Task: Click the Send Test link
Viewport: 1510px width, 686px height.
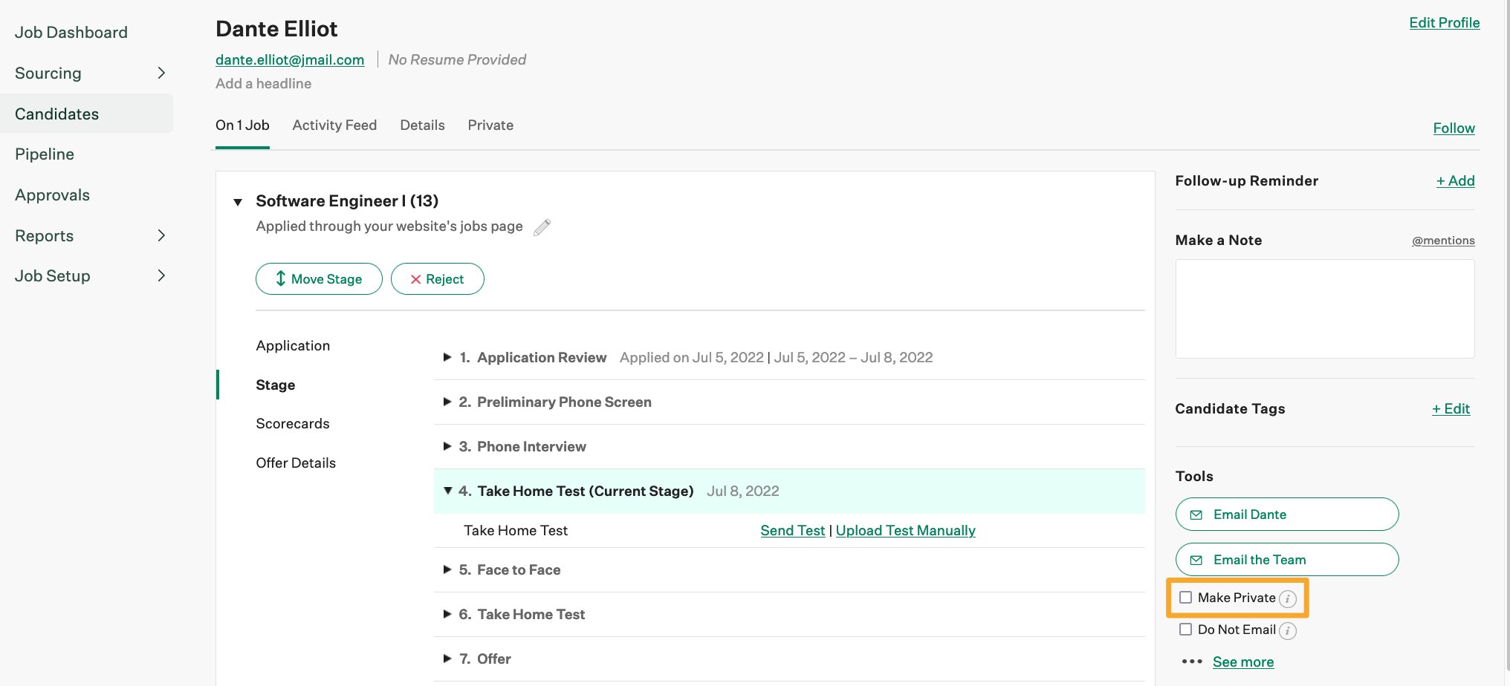Action: pyautogui.click(x=792, y=531)
